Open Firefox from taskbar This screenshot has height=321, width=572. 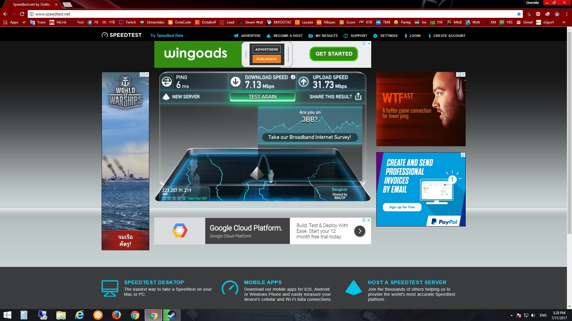[116, 315]
